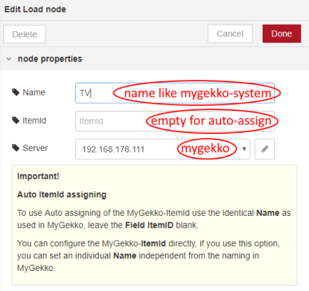Click the 'Field ItemID' bold text
309x291 pixels.
tap(149, 225)
